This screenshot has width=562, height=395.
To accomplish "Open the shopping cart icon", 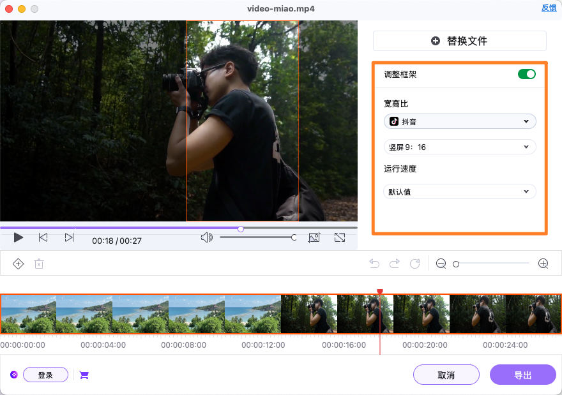I will coord(84,375).
